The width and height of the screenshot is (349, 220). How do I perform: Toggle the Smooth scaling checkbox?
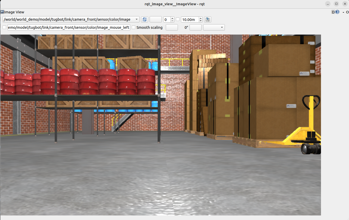pyautogui.click(x=134, y=27)
